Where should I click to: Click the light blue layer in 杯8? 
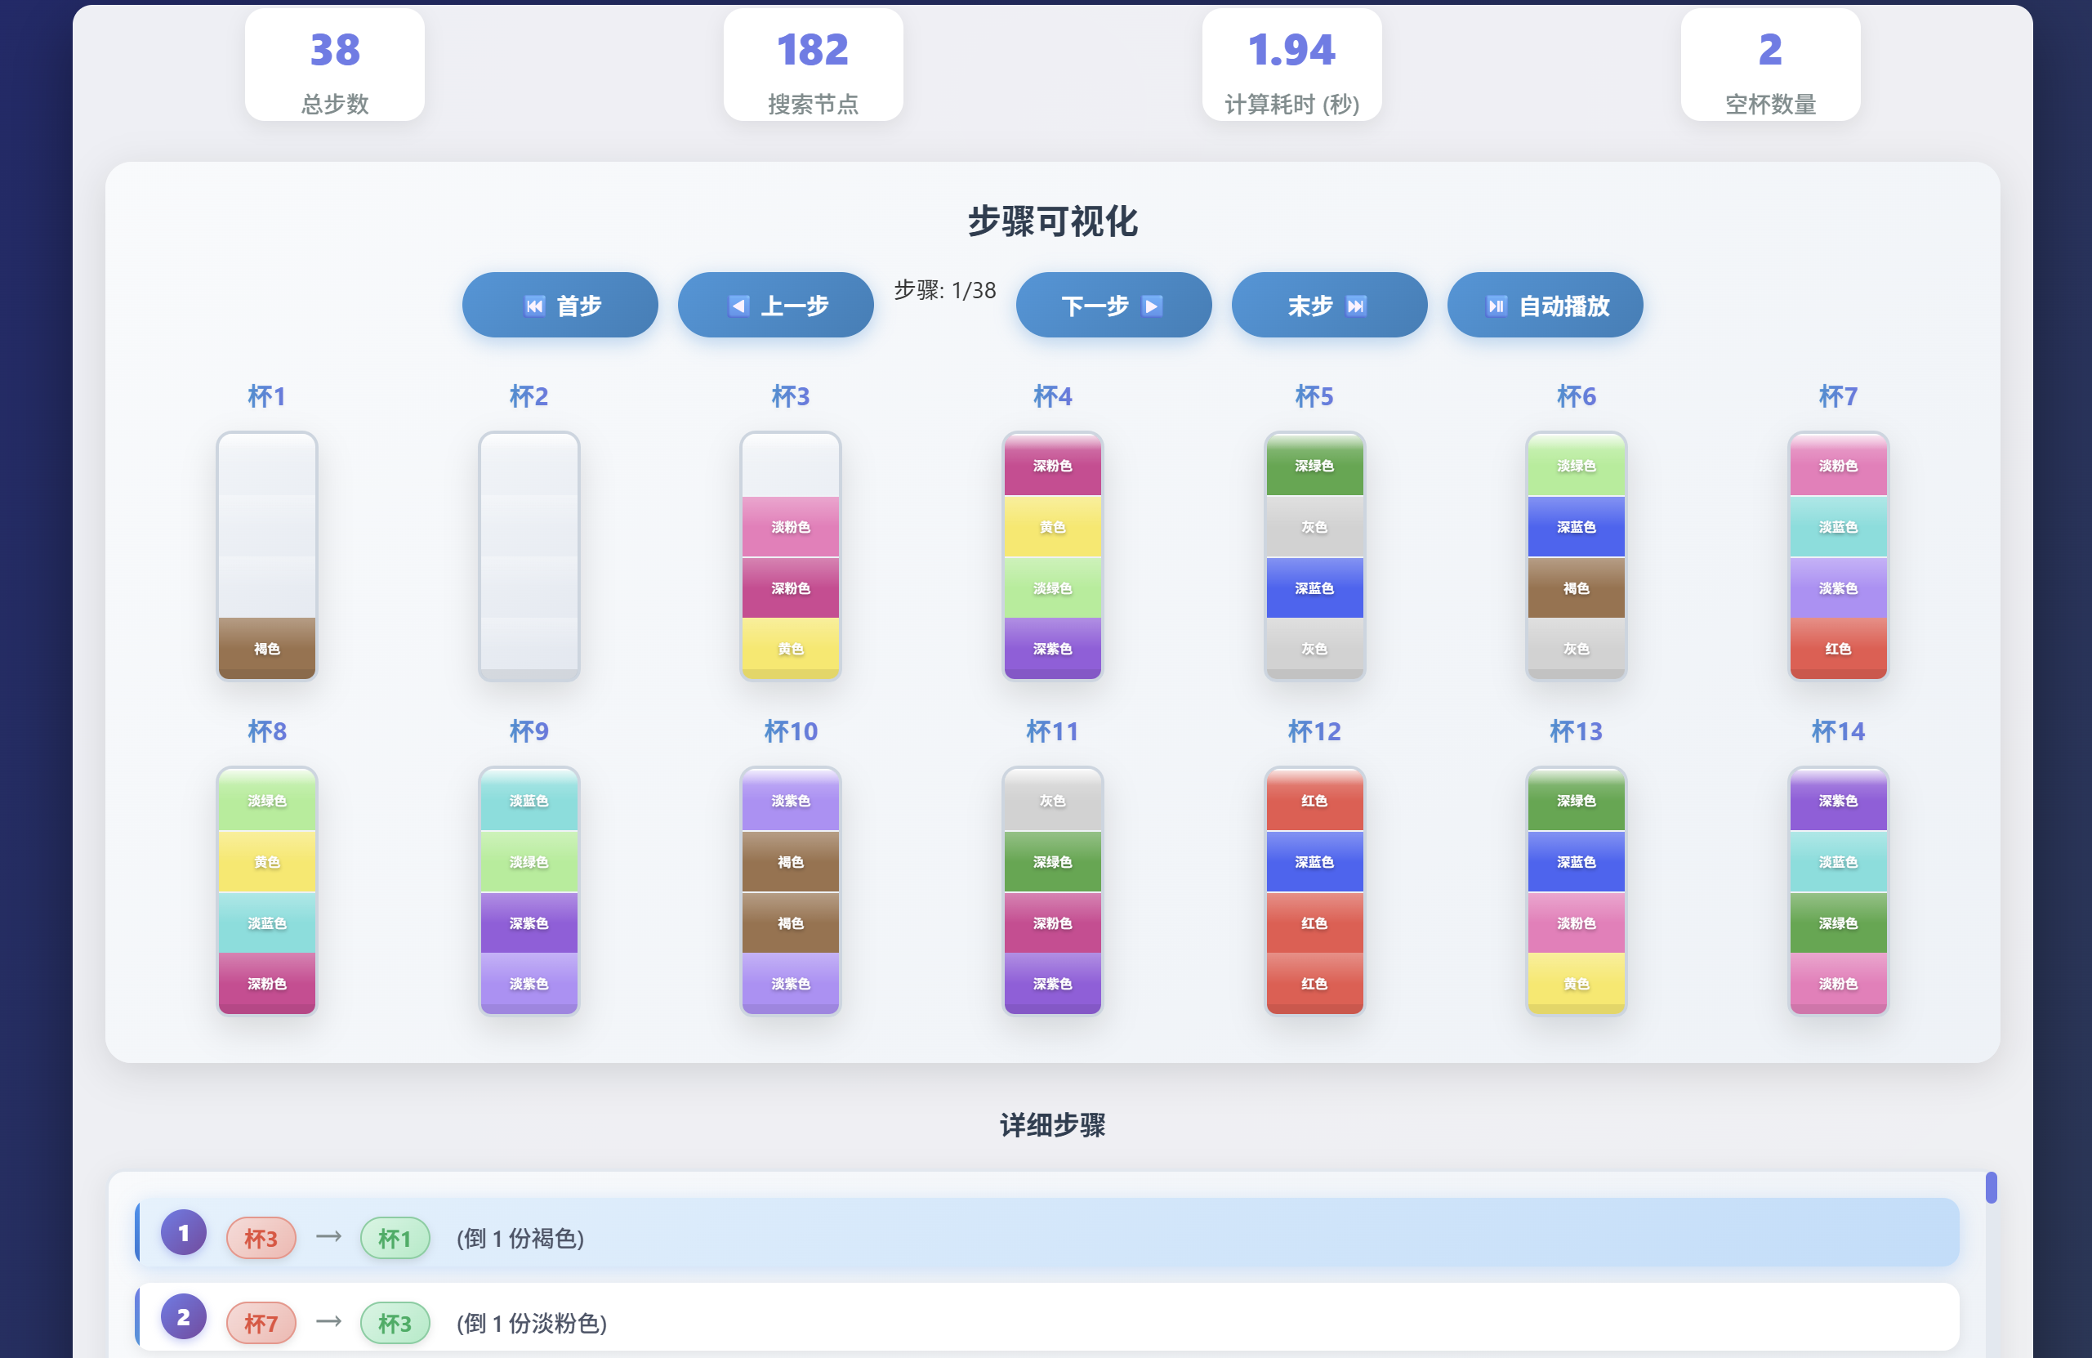point(266,922)
